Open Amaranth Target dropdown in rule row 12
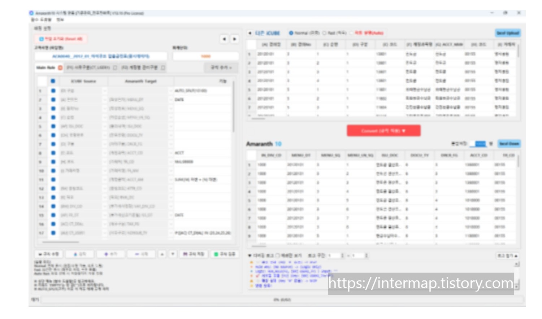Image resolution: width=542 pixels, height=319 pixels. point(171,188)
